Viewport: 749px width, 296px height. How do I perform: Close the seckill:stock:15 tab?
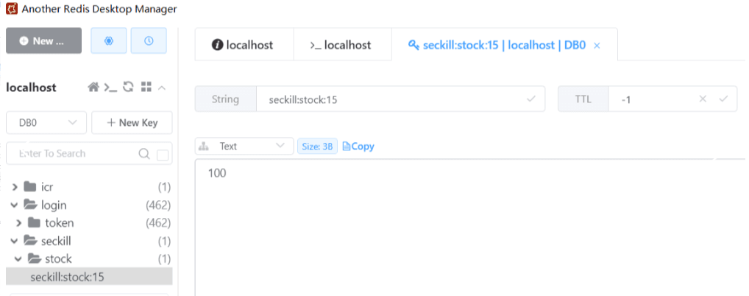pyautogui.click(x=597, y=46)
